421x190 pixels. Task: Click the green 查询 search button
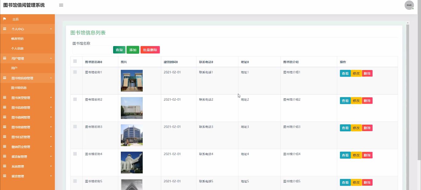coord(119,50)
